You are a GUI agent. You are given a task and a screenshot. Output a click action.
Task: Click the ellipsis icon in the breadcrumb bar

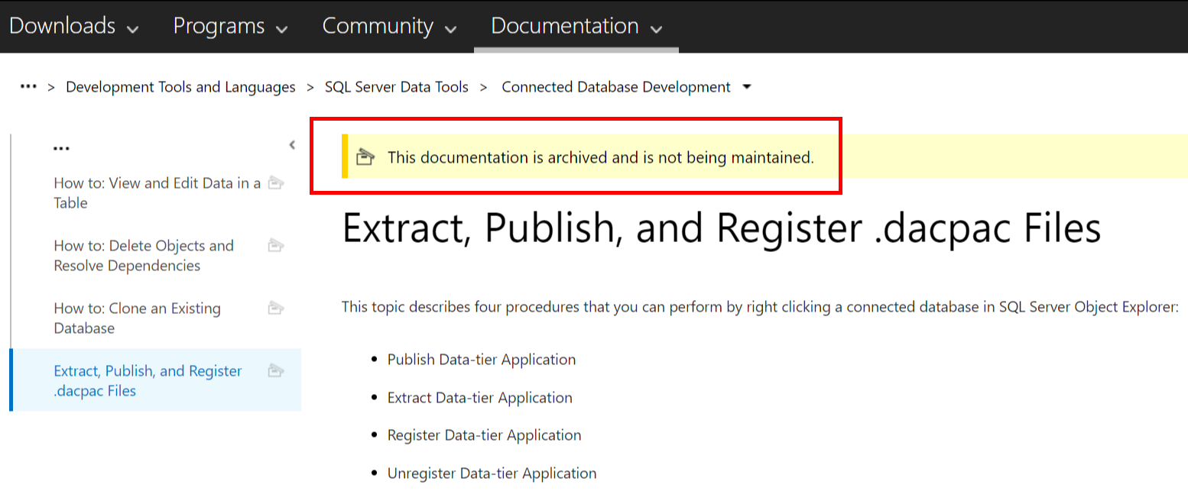click(x=28, y=86)
